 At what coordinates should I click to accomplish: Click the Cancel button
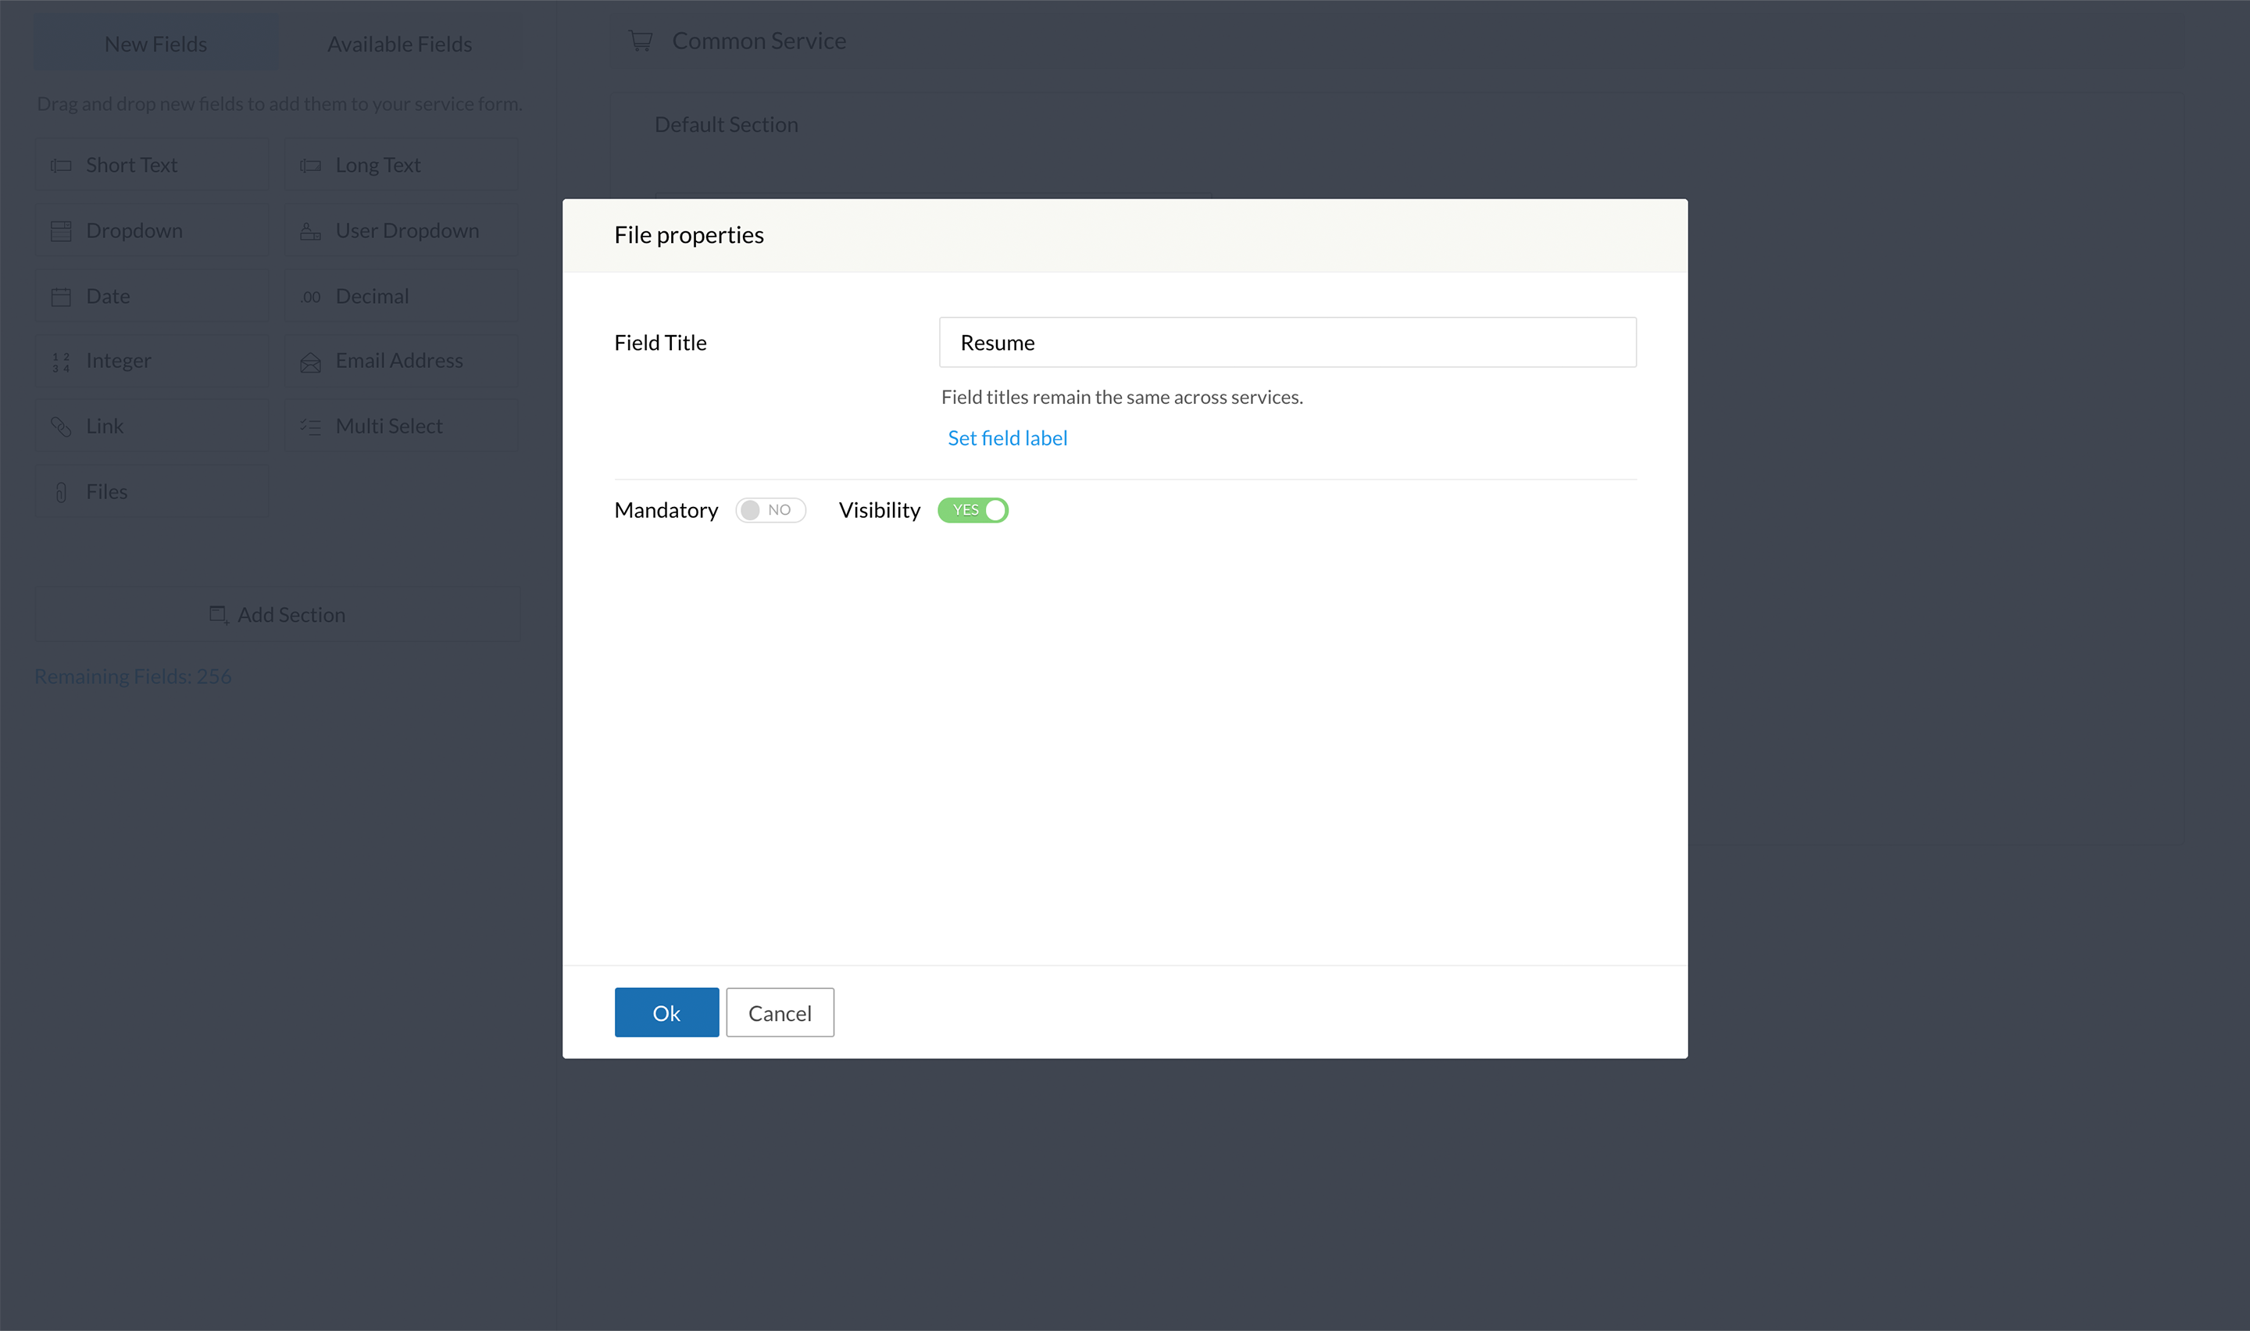[779, 1012]
